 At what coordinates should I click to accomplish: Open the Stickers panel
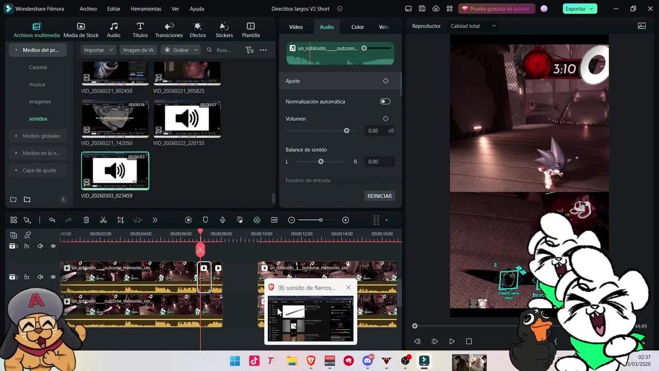tap(224, 30)
